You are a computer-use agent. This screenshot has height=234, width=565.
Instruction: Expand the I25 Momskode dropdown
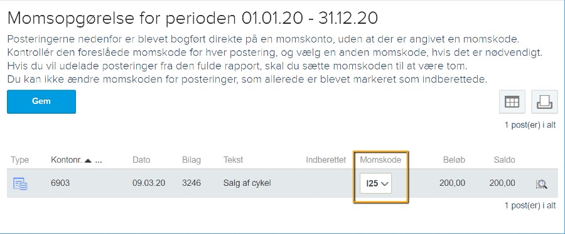[x=376, y=183]
